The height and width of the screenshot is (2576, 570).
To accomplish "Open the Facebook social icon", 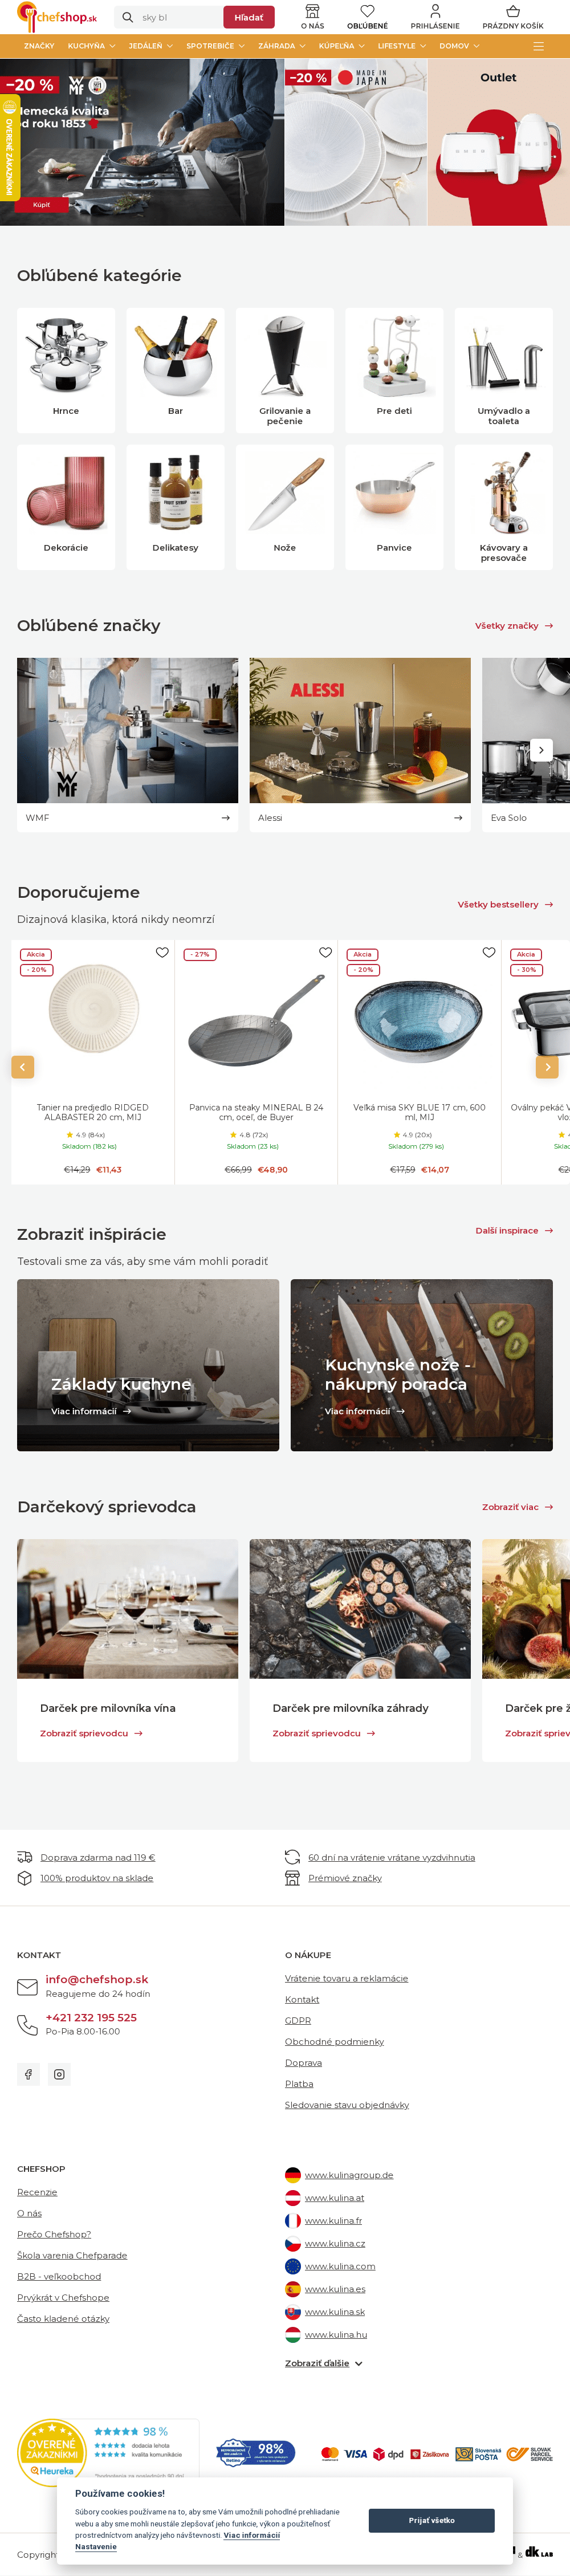I will tap(28, 2074).
